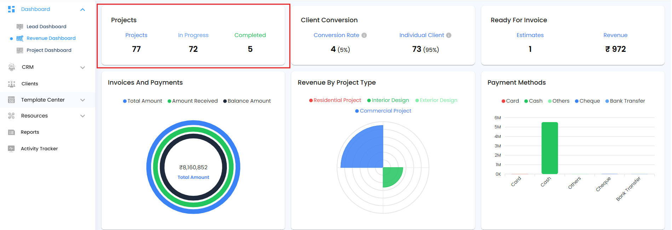672x230 pixels.
Task: Toggle Card legend in Payment Methods
Action: coord(510,101)
